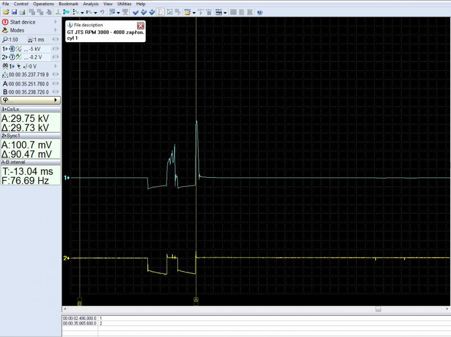This screenshot has height=337, width=451.
Task: Open dropdown beside the table panel icon
Action: [225, 13]
